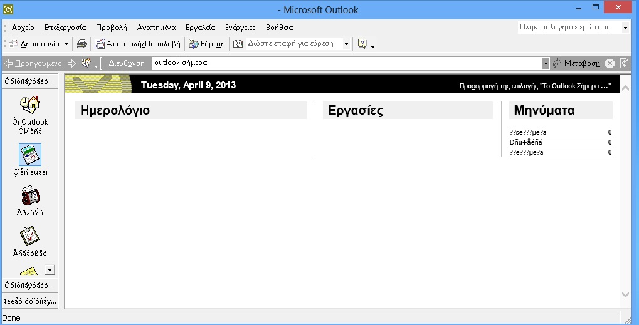639x325 pixels.
Task: Click the start page globe icon
Action: [86, 63]
